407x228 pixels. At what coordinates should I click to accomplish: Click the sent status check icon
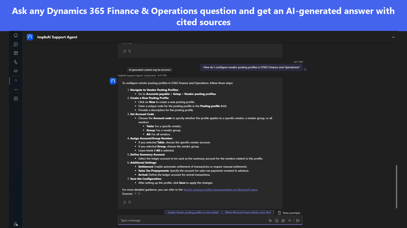pos(305,69)
